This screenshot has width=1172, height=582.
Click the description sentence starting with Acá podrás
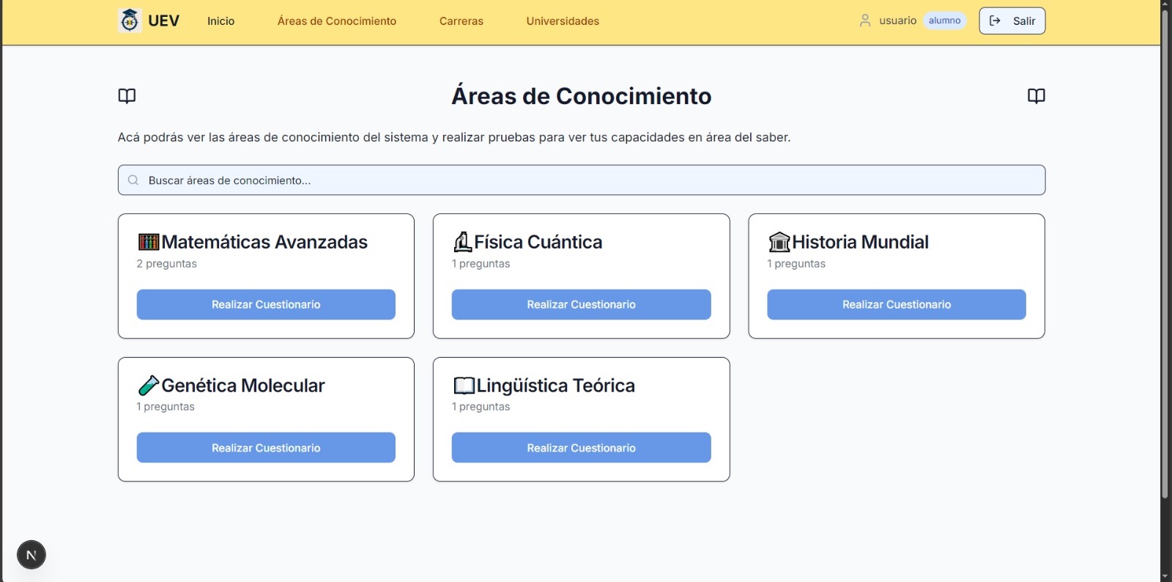click(454, 137)
